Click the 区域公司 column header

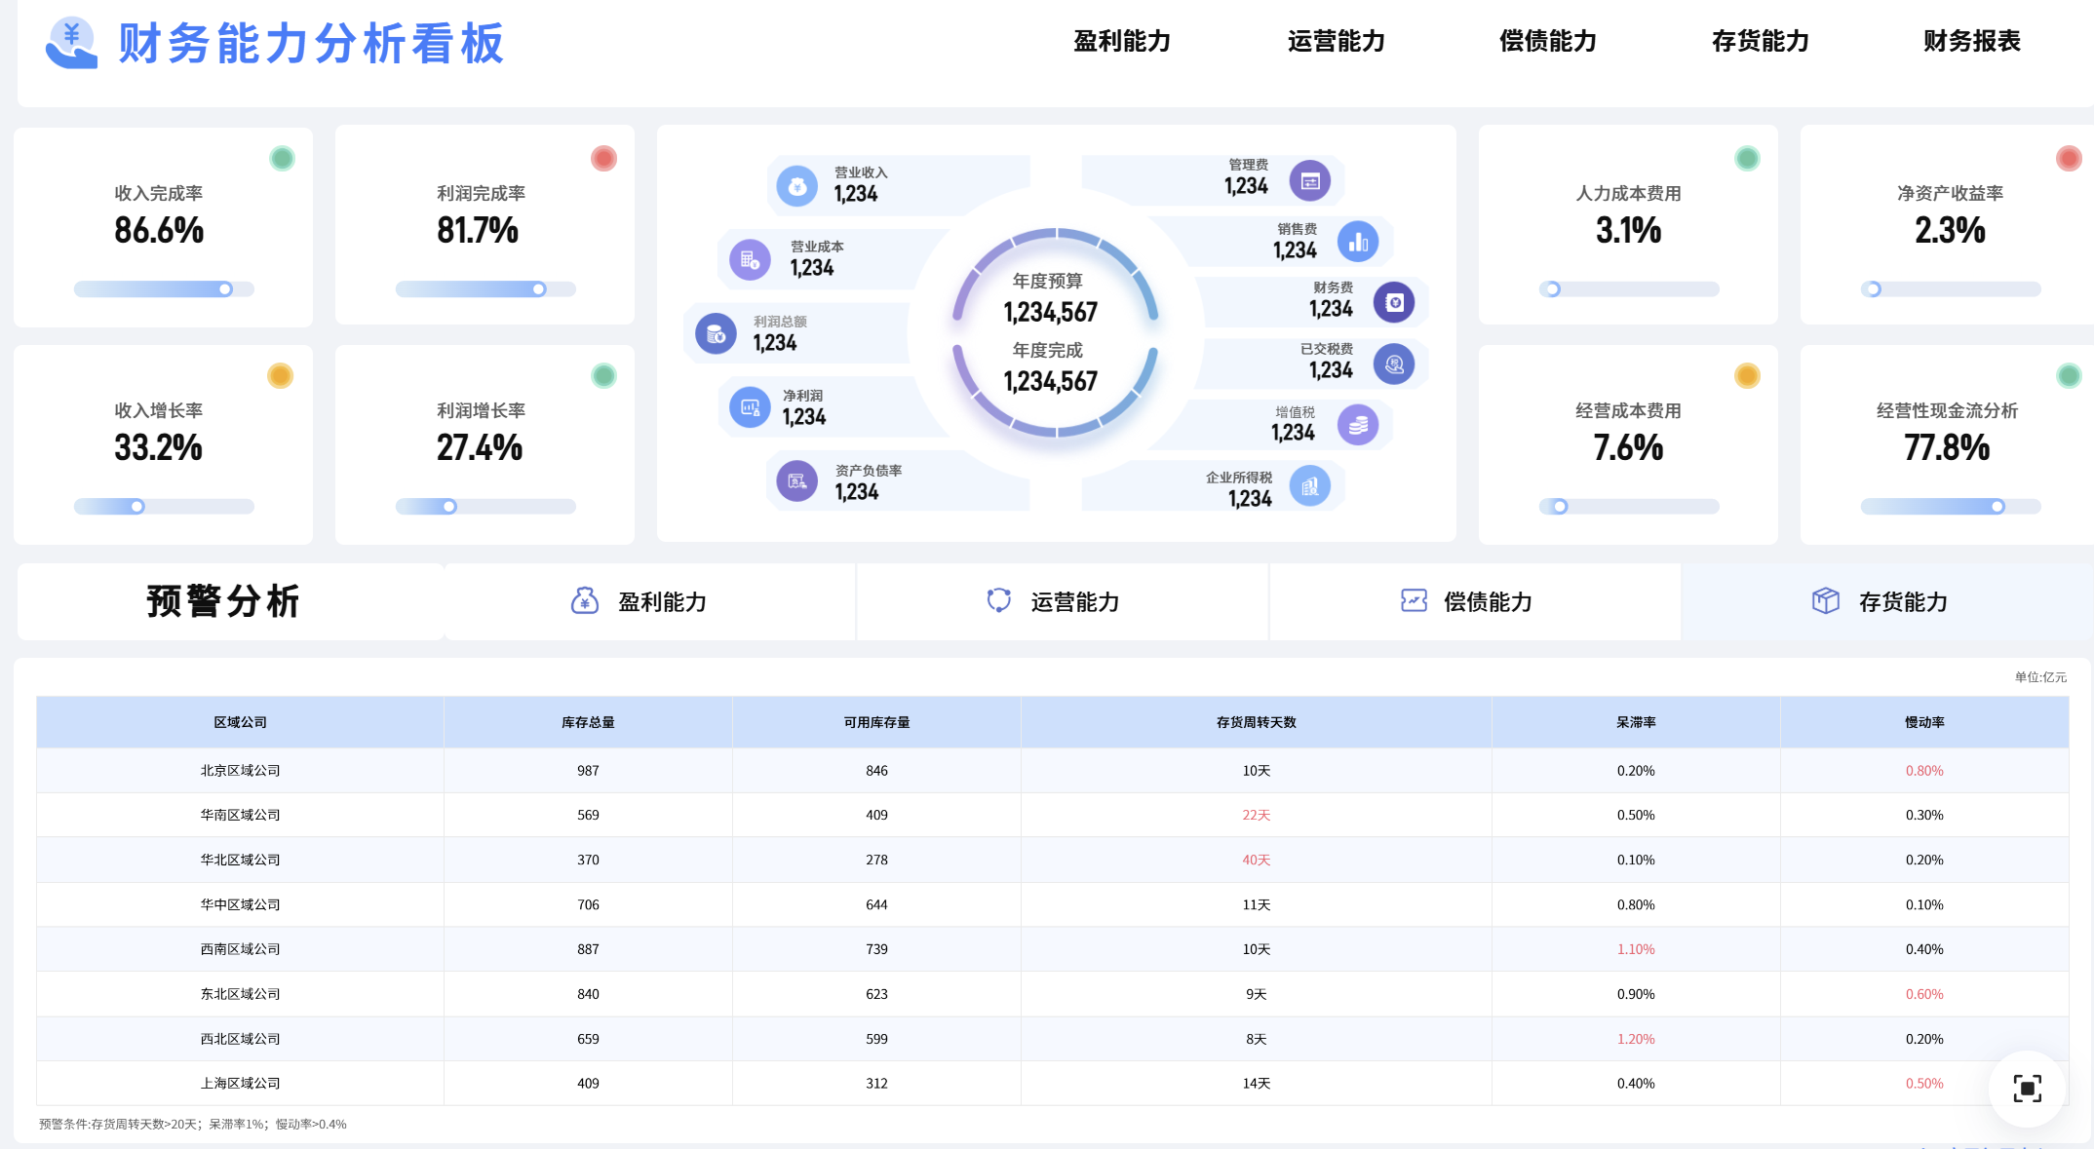(240, 722)
